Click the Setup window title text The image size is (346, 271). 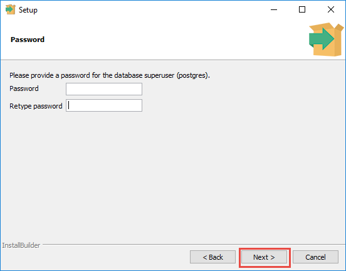(28, 10)
